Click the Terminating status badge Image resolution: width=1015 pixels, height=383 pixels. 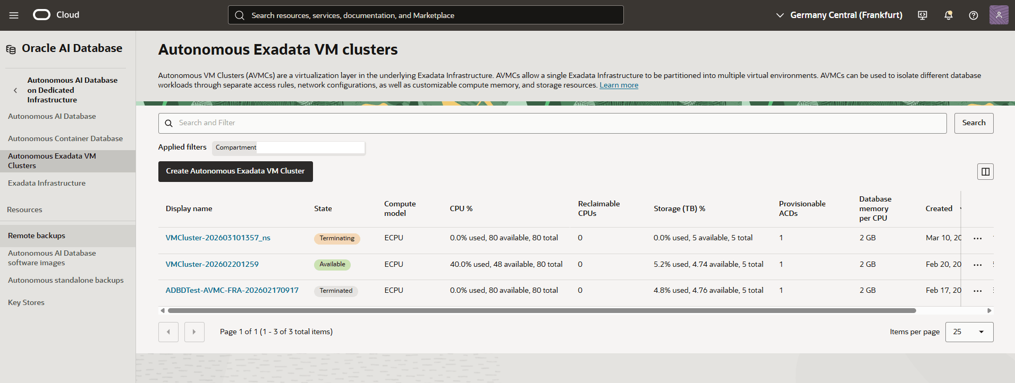coord(337,238)
